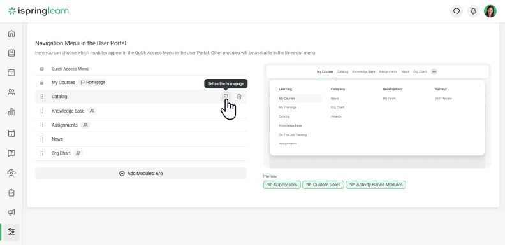
Task: Click the drag handle of Org Chart row
Action: 41,153
